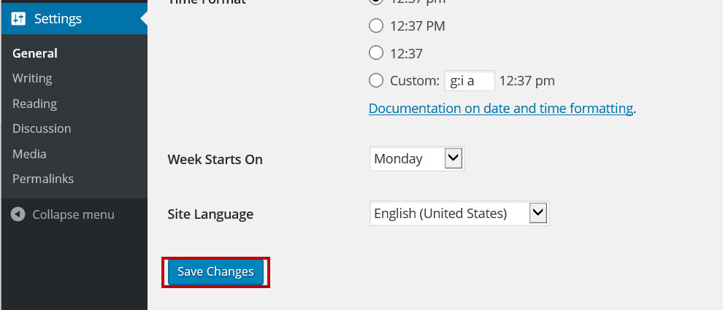Go to Reading settings
This screenshot has height=310, width=723.
[x=34, y=104]
